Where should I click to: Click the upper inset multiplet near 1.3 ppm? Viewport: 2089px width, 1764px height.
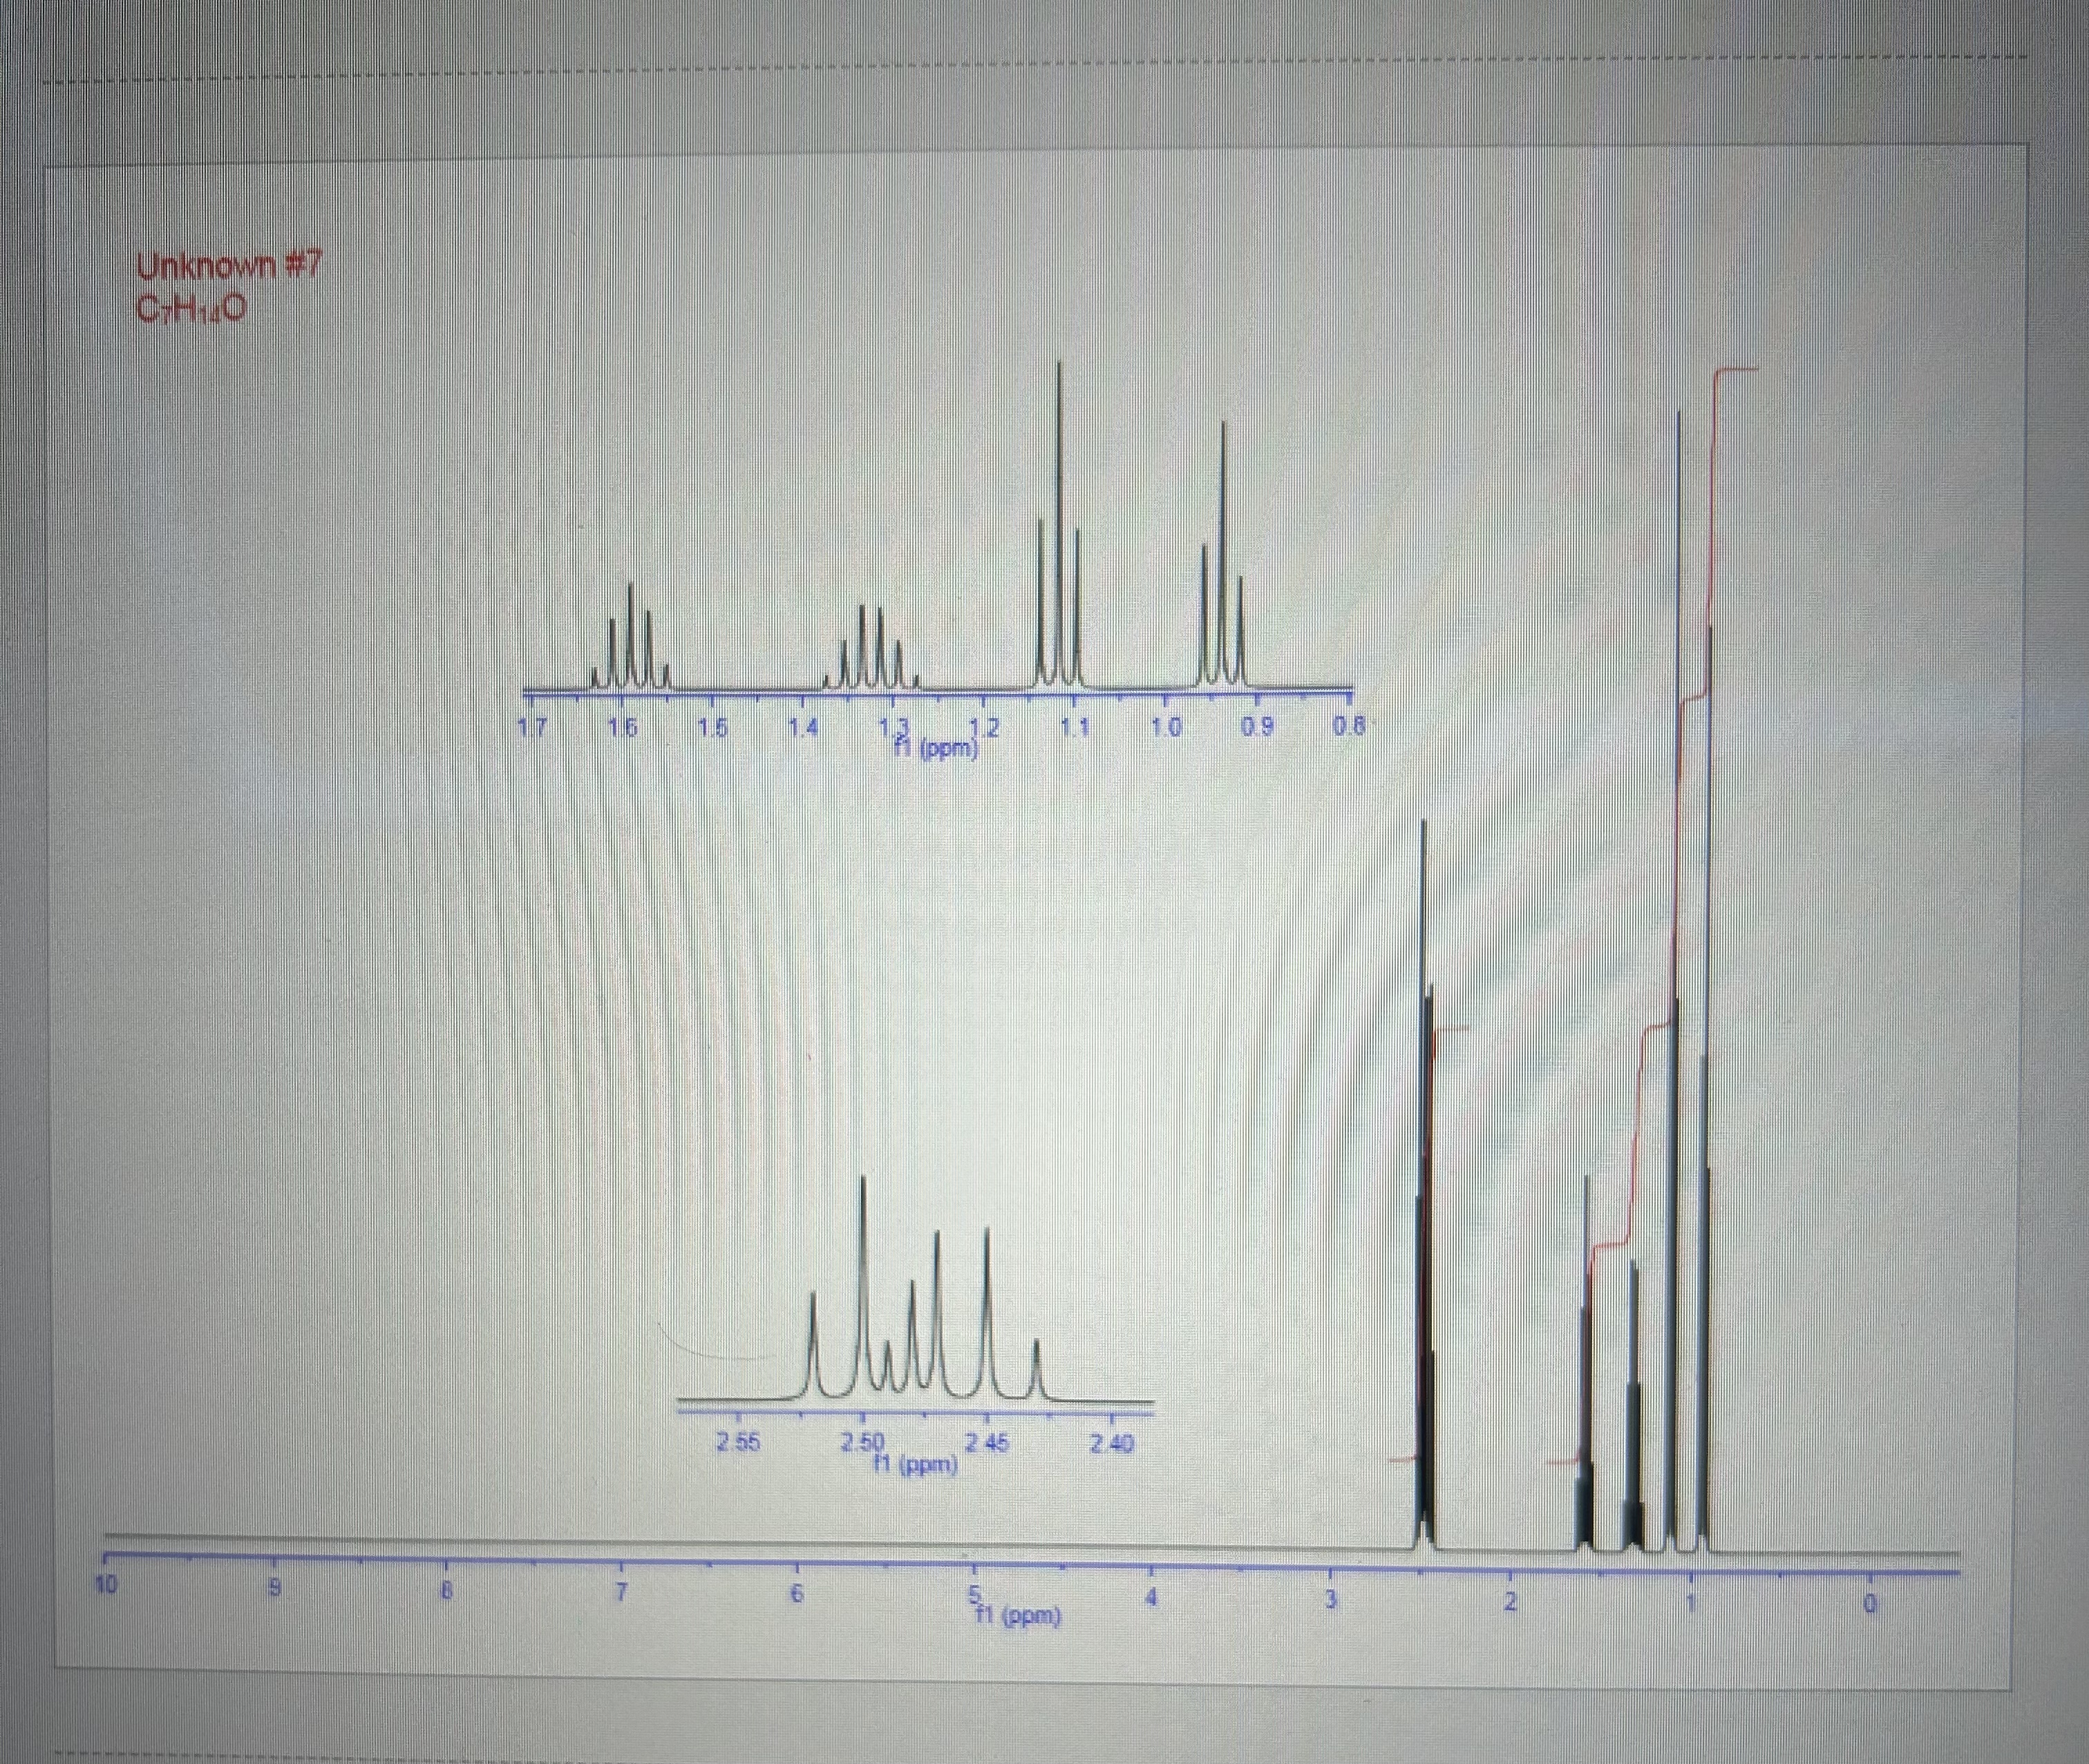[x=871, y=650]
